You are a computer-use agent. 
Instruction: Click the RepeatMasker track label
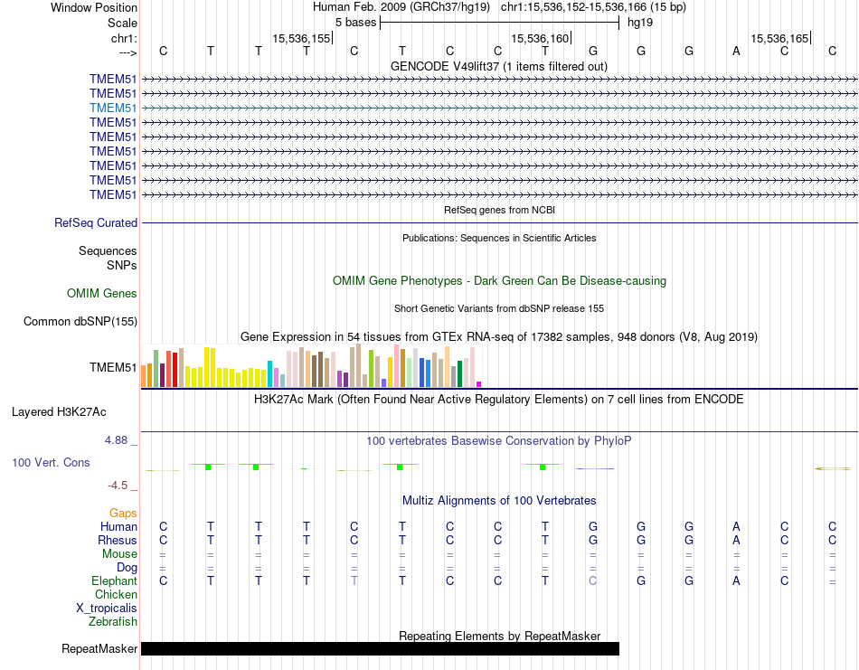(99, 648)
